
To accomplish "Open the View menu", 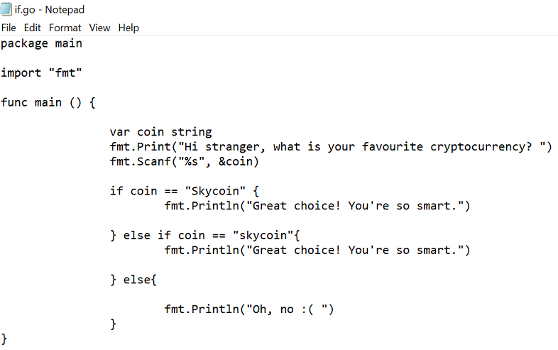I will coord(99,28).
